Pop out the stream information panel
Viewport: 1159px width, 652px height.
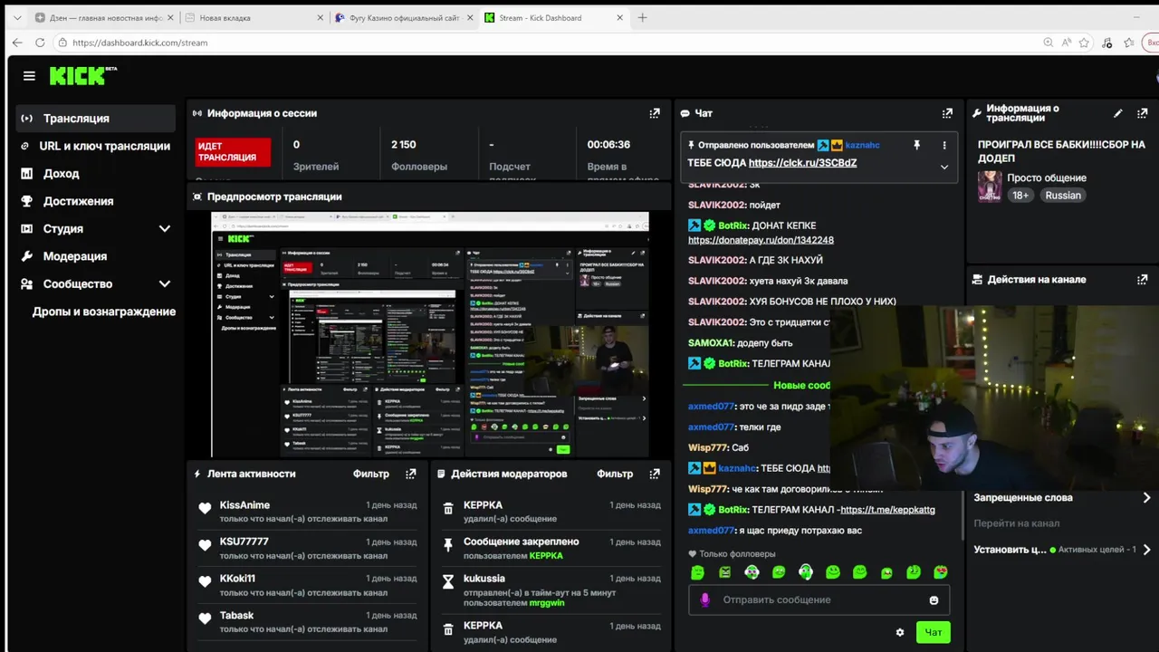(1141, 113)
